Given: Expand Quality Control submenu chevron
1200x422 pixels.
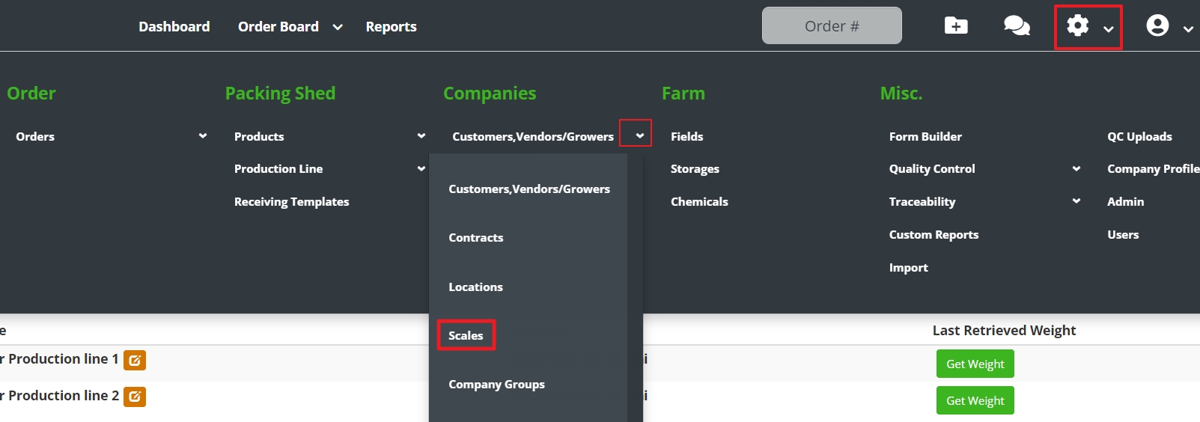Looking at the screenshot, I should 1076,169.
